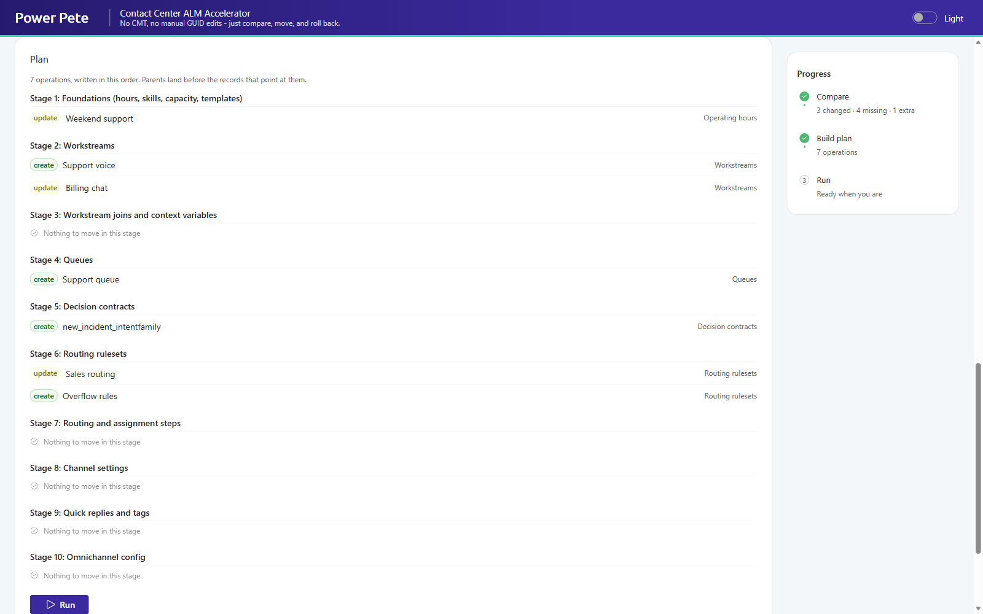Viewport: 983px width, 614px height.
Task: Click the scrollbar up arrow
Action: [978, 42]
